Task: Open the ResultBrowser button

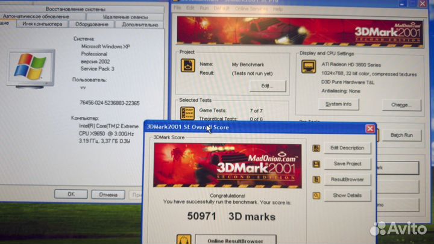Action: (347, 180)
